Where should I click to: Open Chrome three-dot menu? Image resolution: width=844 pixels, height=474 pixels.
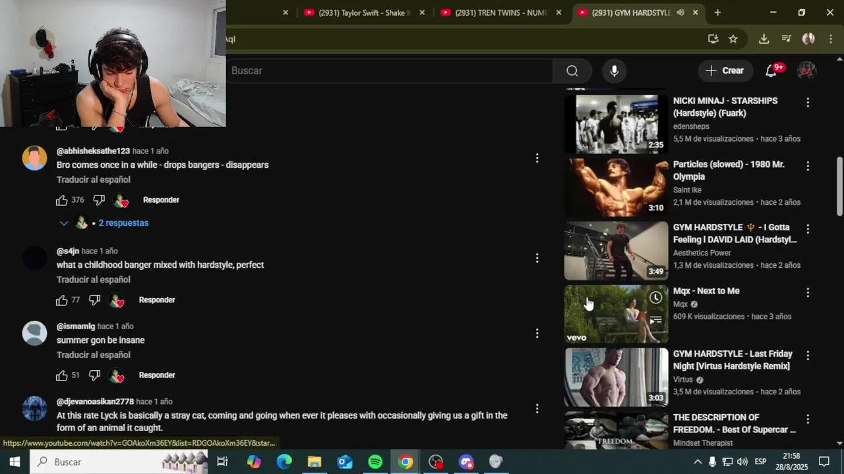(830, 39)
